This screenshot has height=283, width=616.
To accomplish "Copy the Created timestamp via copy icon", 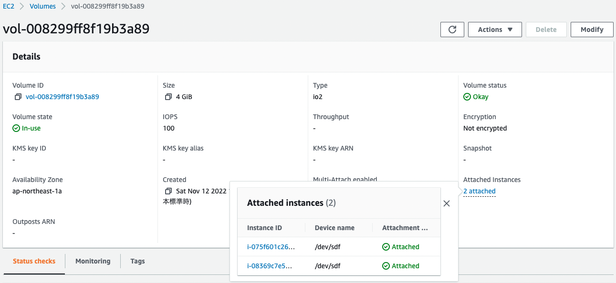I will (168, 191).
